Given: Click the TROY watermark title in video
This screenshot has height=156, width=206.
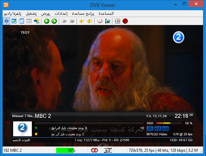Looking at the screenshot, I should click(25, 32).
